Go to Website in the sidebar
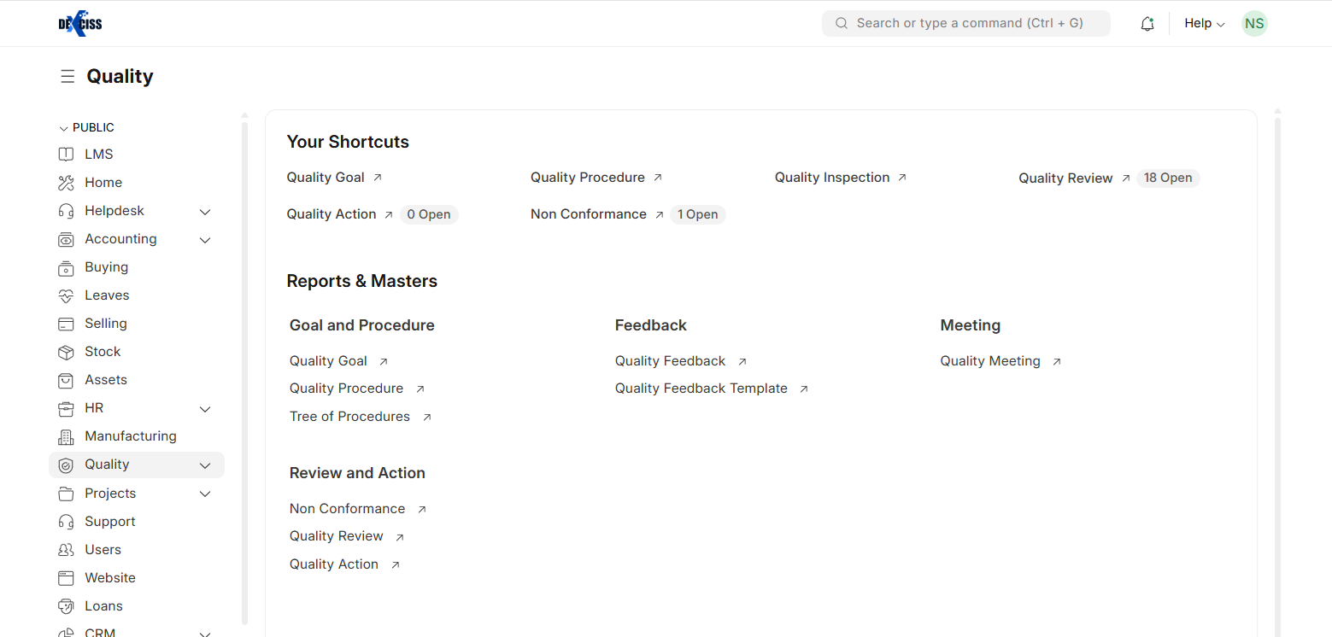 109,578
